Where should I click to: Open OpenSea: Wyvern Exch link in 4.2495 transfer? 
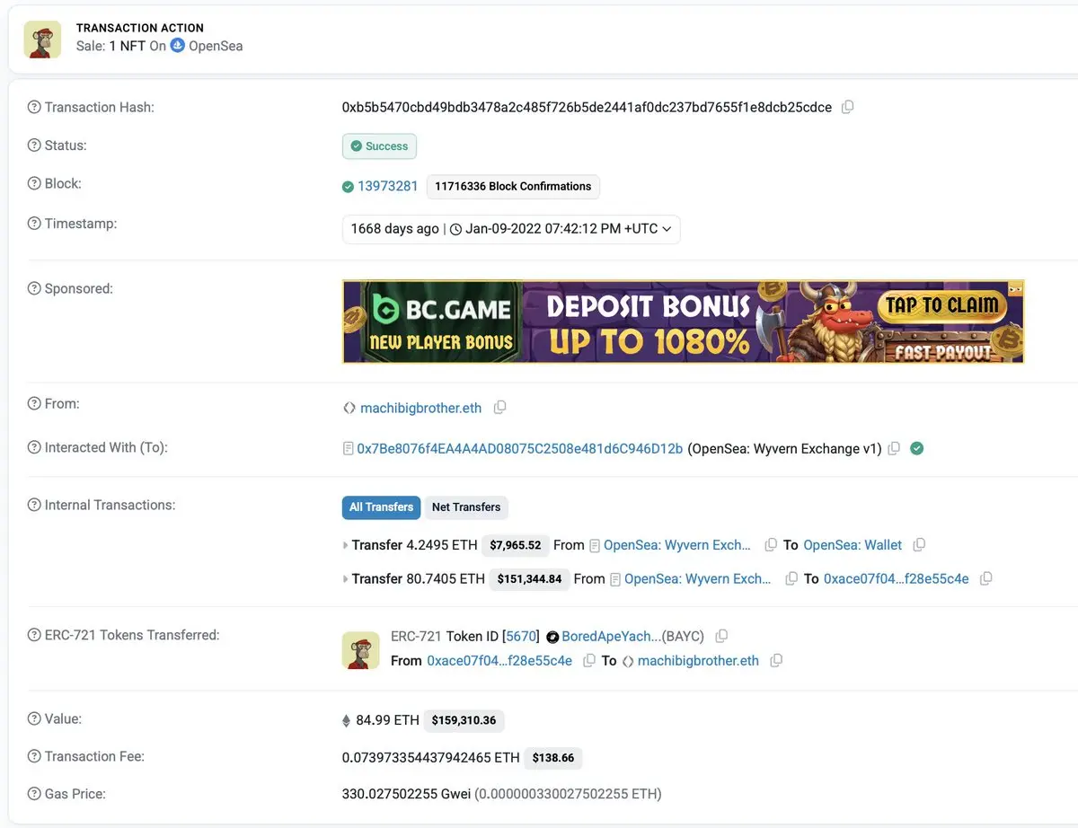click(x=677, y=545)
